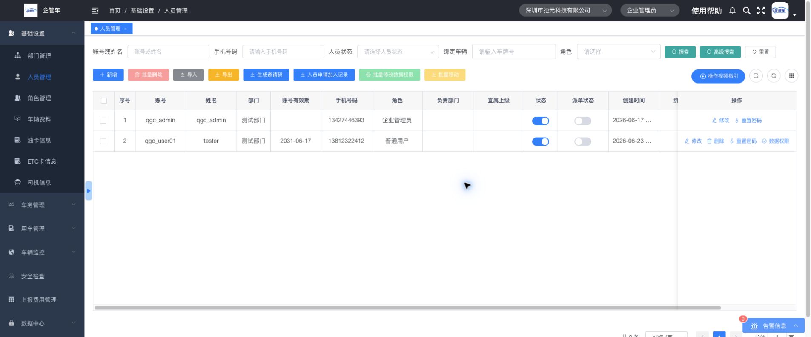Open the 人员状态 dropdown
The width and height of the screenshot is (811, 337).
(398, 52)
